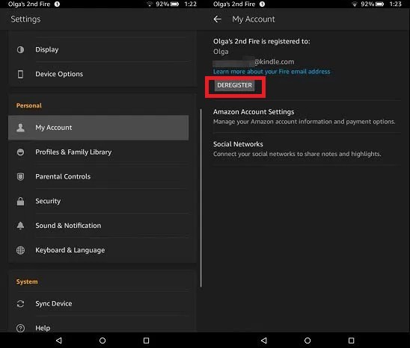Click the Personal section header
This screenshot has height=348, width=410.
29,105
